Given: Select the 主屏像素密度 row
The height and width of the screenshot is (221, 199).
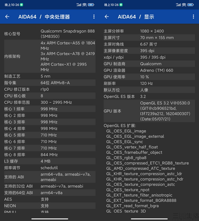Looking at the screenshot, I should [x=149, y=51].
